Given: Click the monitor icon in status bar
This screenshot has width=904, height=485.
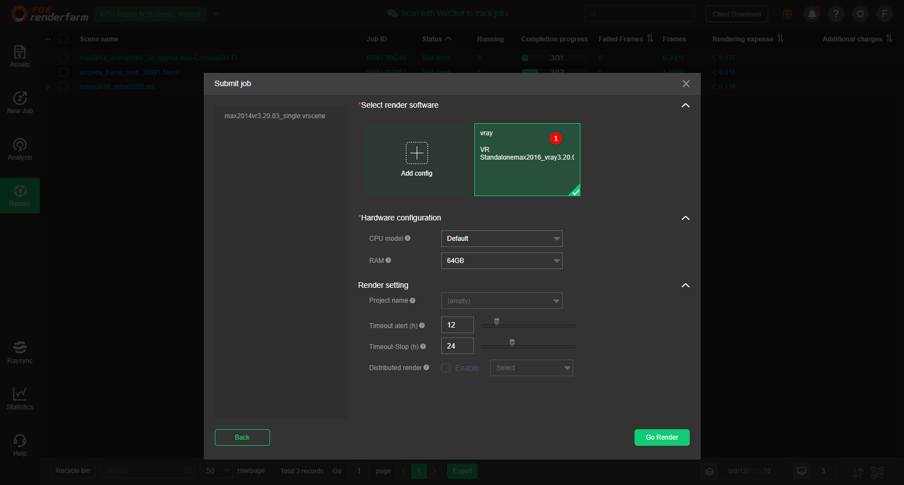Looking at the screenshot, I should coord(802,471).
